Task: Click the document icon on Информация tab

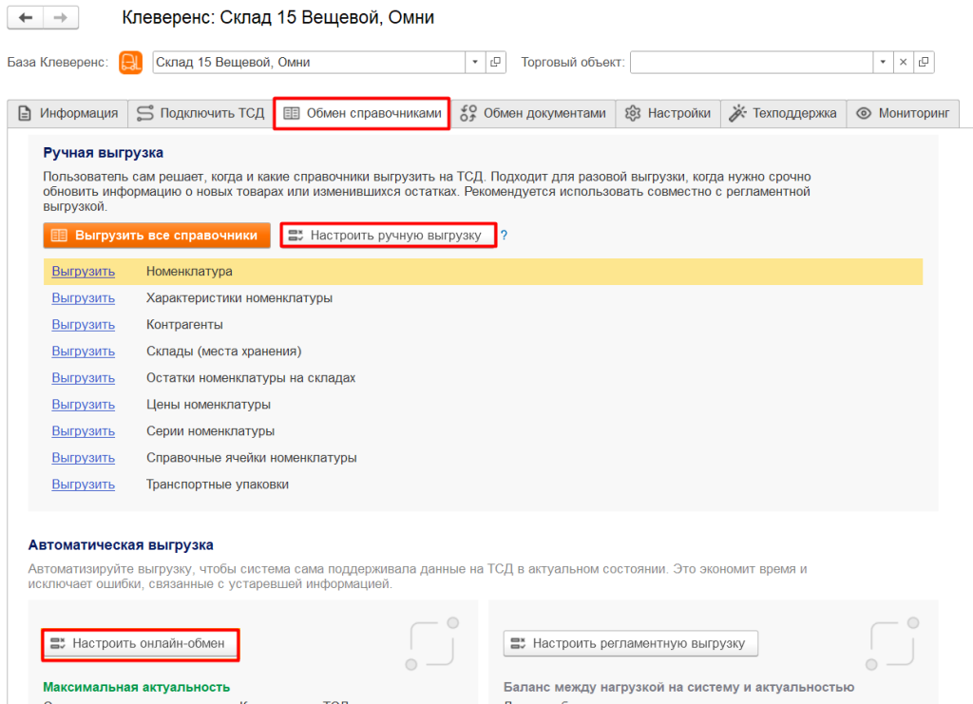Action: click(x=23, y=113)
